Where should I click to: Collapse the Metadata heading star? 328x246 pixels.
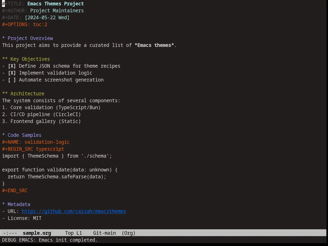click(4, 204)
